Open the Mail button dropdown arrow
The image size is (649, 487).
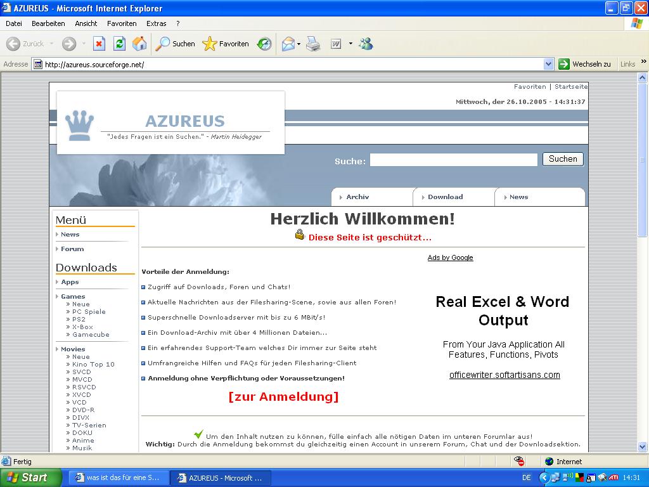[299, 44]
